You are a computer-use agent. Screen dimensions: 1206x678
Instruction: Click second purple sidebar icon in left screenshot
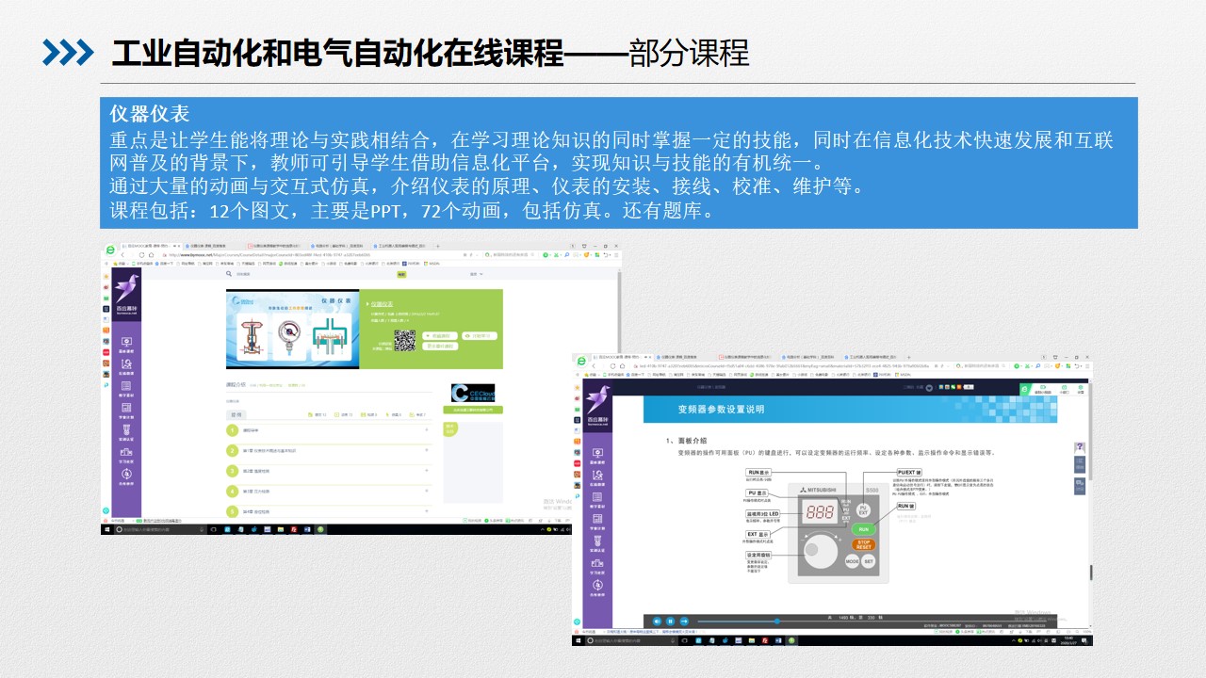(126, 363)
